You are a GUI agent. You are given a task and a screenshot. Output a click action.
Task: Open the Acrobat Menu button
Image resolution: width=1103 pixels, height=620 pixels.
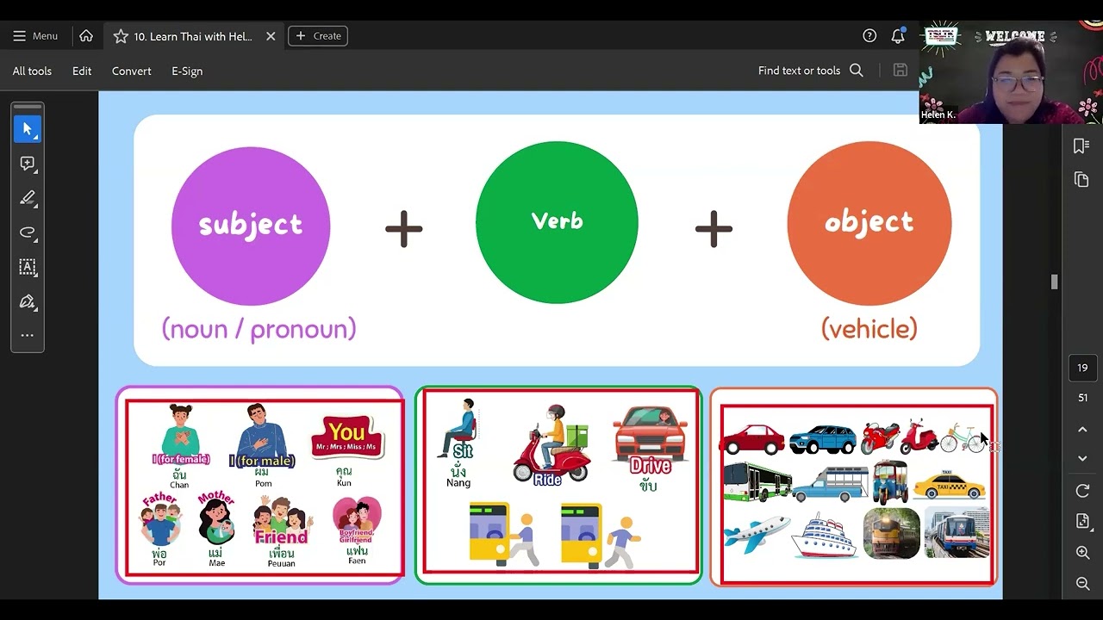pos(35,36)
